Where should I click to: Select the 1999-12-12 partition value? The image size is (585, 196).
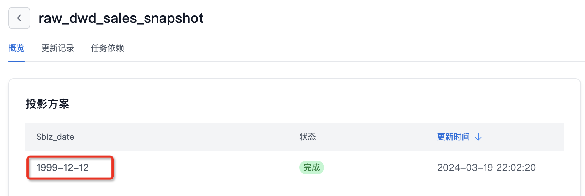[63, 167]
